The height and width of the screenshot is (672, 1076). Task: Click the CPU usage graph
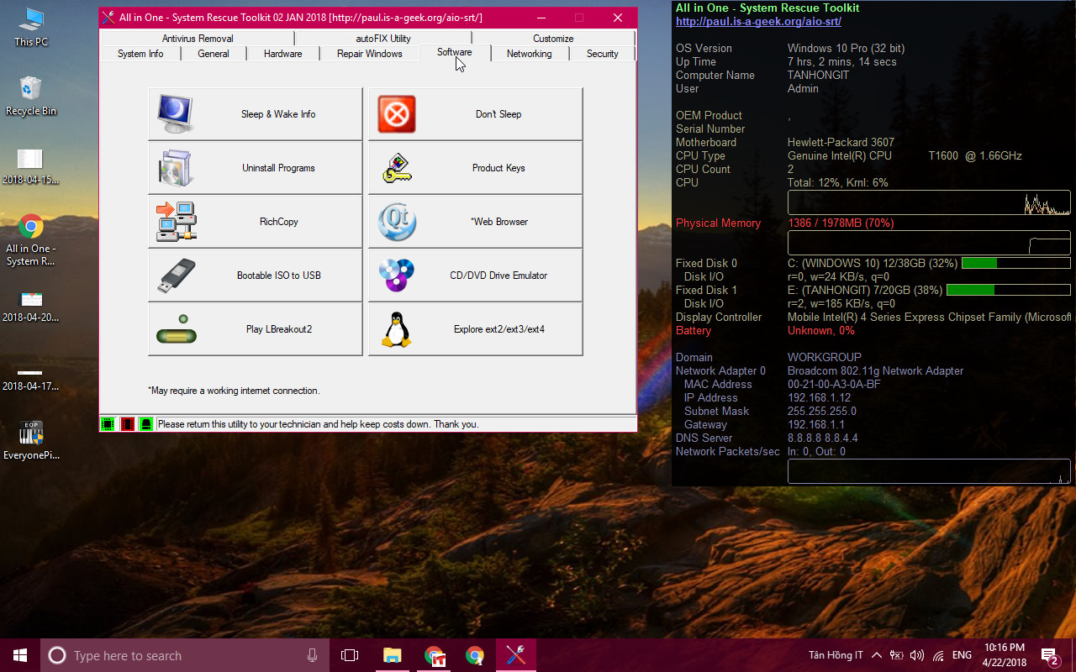coord(930,202)
